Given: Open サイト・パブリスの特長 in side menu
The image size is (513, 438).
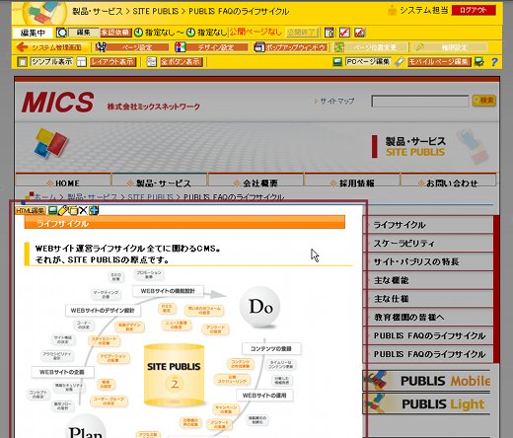Looking at the screenshot, I should click(428, 261).
